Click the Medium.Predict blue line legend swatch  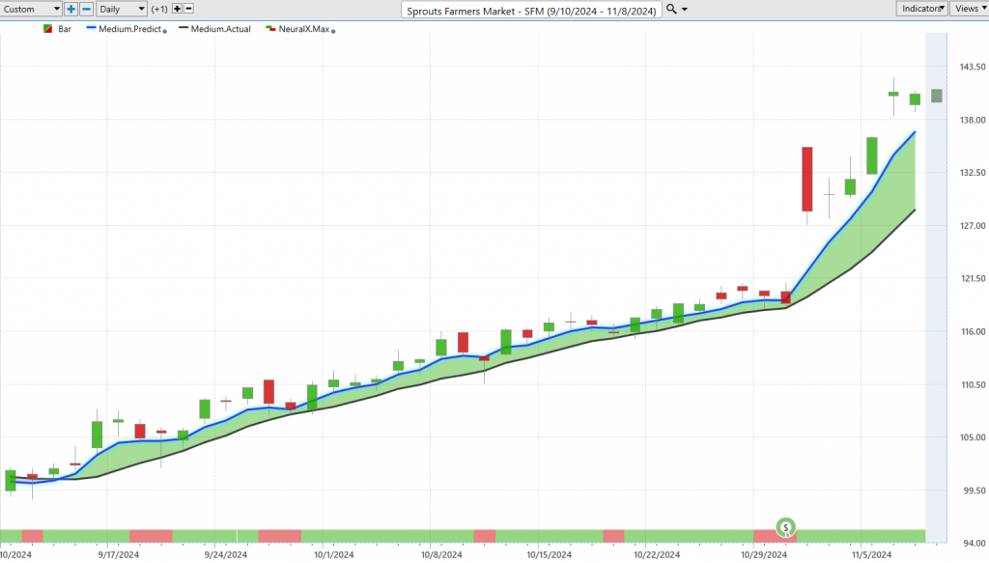(x=91, y=28)
